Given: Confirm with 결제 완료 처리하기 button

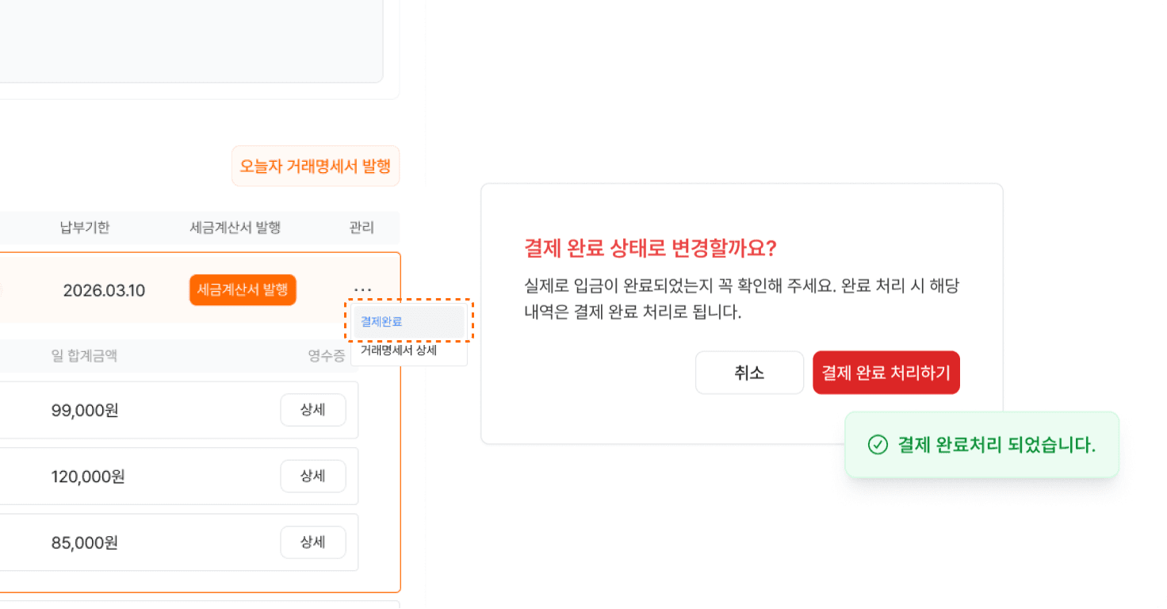Looking at the screenshot, I should click(x=886, y=373).
